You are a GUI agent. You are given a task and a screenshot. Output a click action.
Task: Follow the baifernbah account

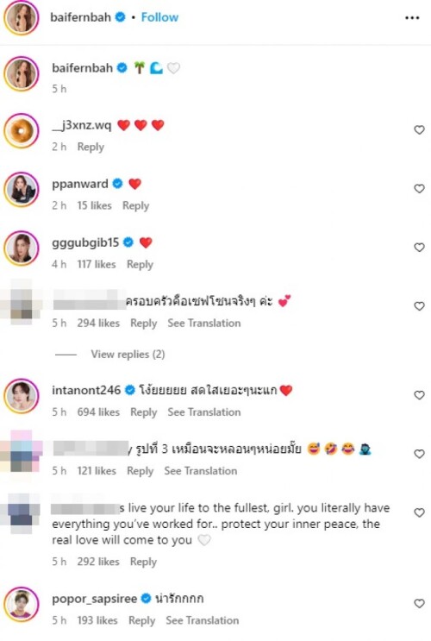click(159, 17)
